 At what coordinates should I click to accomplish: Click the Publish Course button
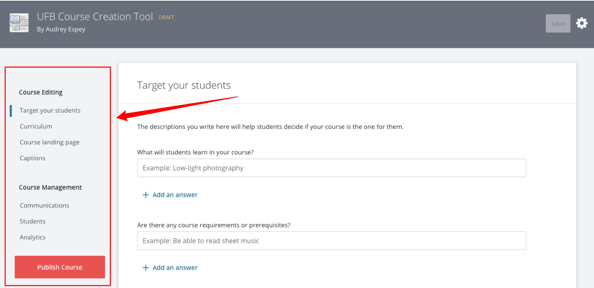pyautogui.click(x=60, y=267)
